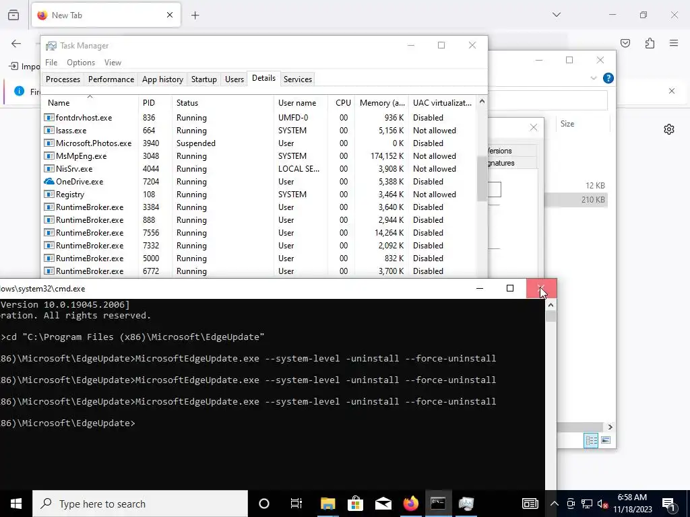
Task: Open new tab settings gear
Action: (669, 129)
